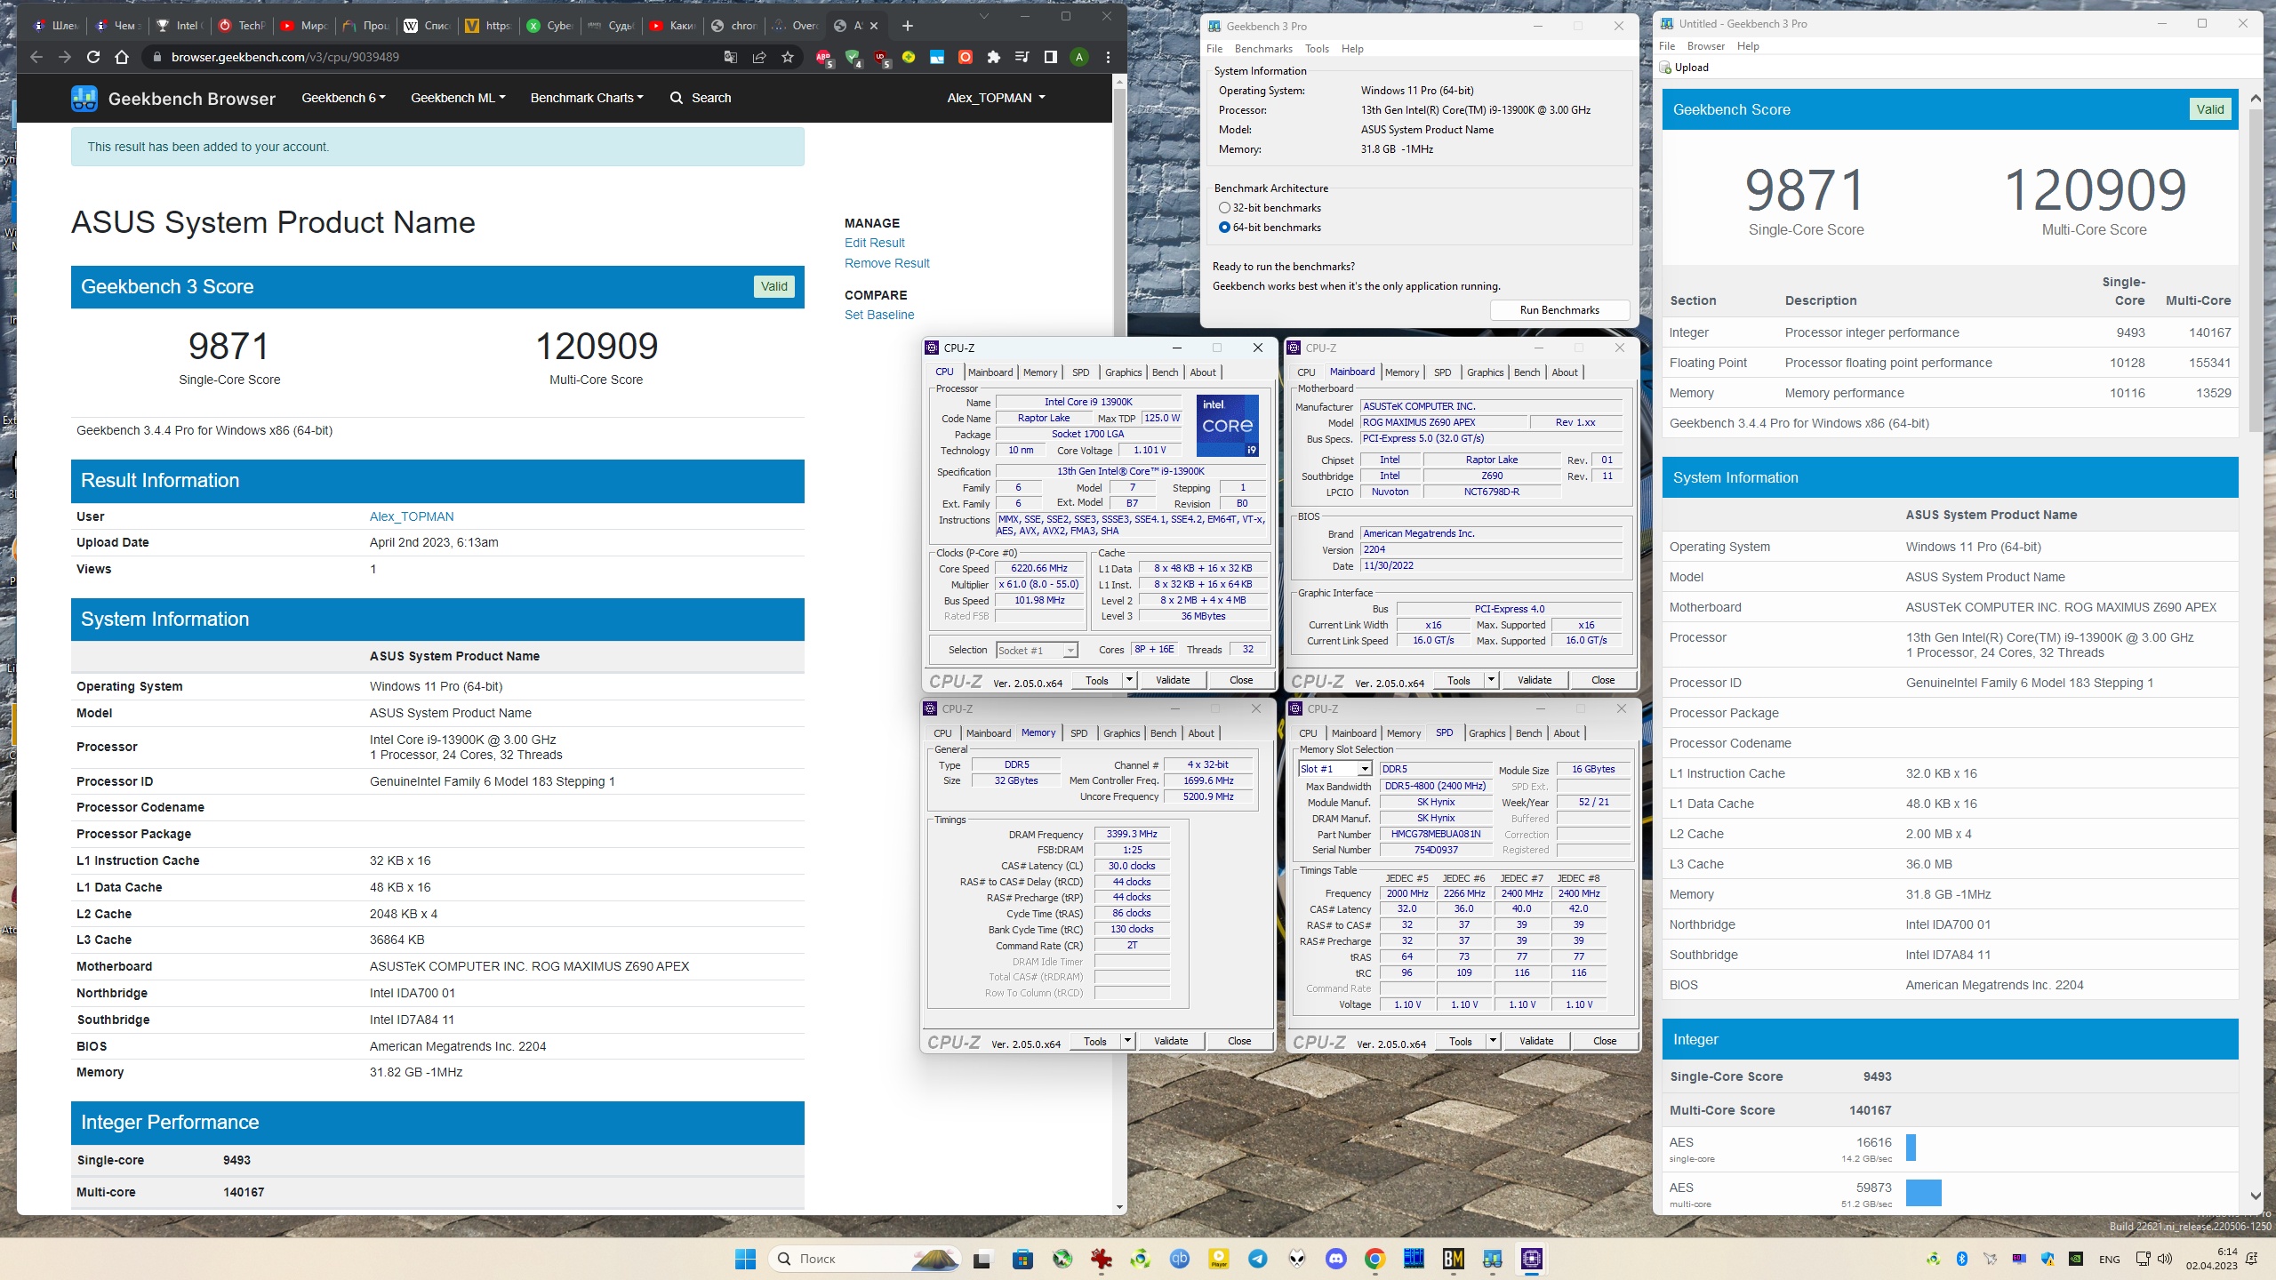Open Tools dropdown arrow in CPU-Z CPU window

coord(1129,680)
